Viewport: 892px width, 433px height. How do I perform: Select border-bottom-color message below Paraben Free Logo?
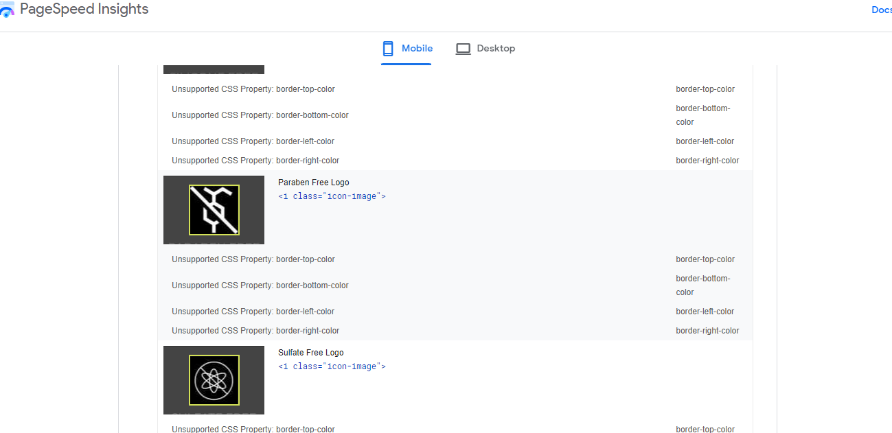pos(260,285)
